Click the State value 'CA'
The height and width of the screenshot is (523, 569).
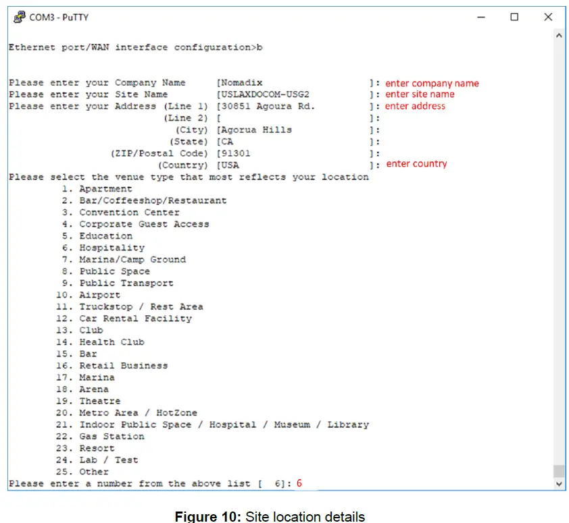click(x=227, y=142)
